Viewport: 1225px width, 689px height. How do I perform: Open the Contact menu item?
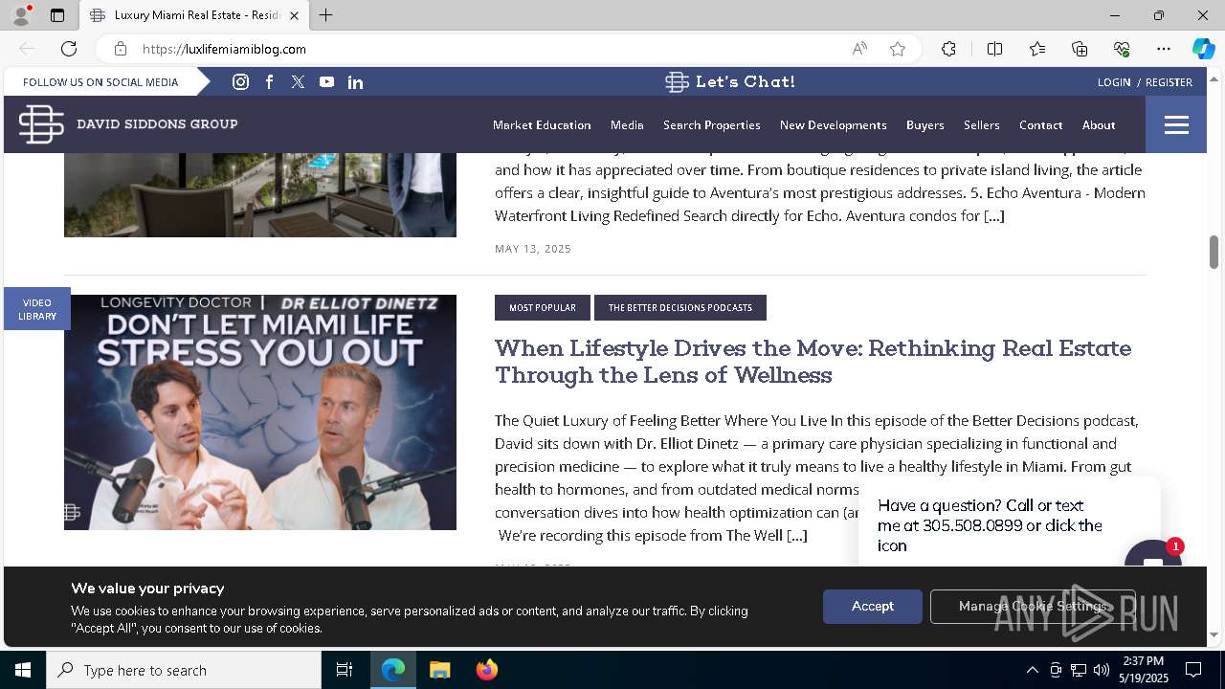tap(1041, 125)
